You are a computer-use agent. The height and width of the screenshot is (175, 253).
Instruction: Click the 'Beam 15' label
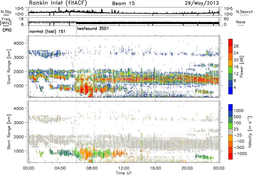(x=123, y=3)
